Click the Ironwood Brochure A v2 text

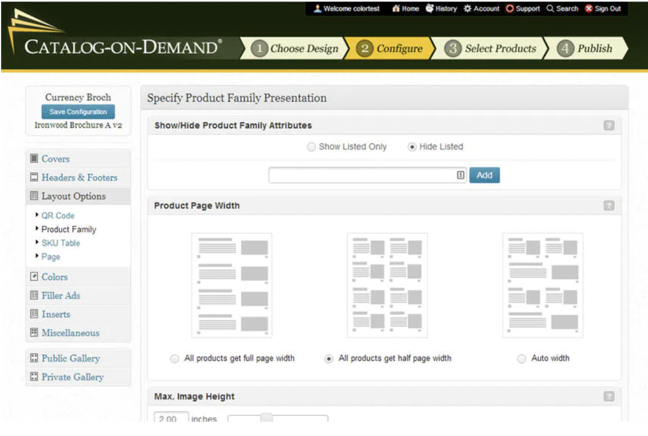pyautogui.click(x=78, y=125)
